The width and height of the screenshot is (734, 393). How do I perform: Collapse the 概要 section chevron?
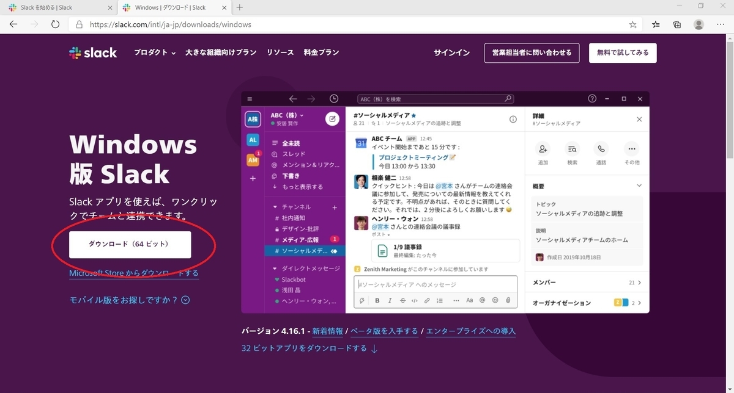639,186
